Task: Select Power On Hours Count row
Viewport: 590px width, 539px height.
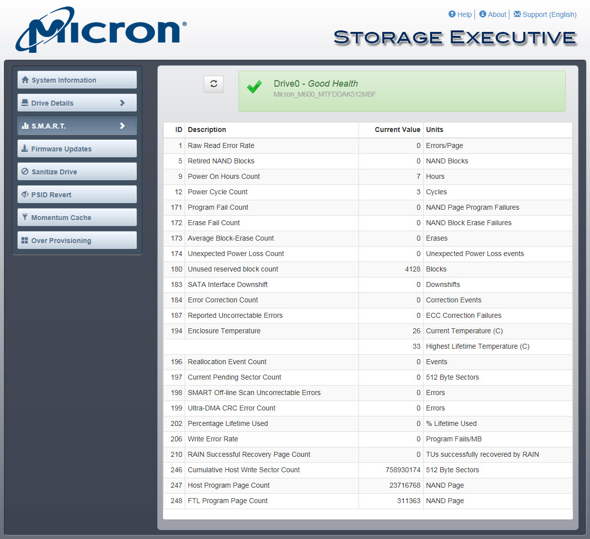Action: 368,176
